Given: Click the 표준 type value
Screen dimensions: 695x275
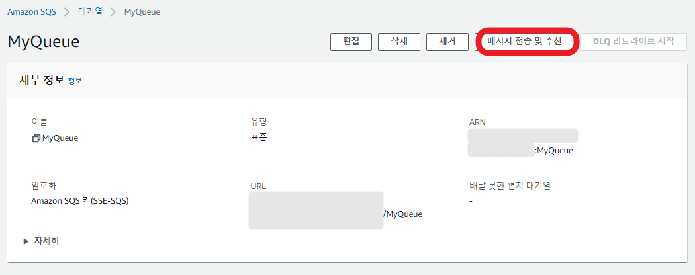Looking at the screenshot, I should 259,137.
